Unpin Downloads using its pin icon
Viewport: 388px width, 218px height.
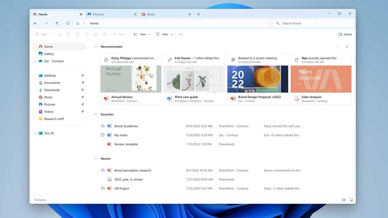tap(82, 90)
